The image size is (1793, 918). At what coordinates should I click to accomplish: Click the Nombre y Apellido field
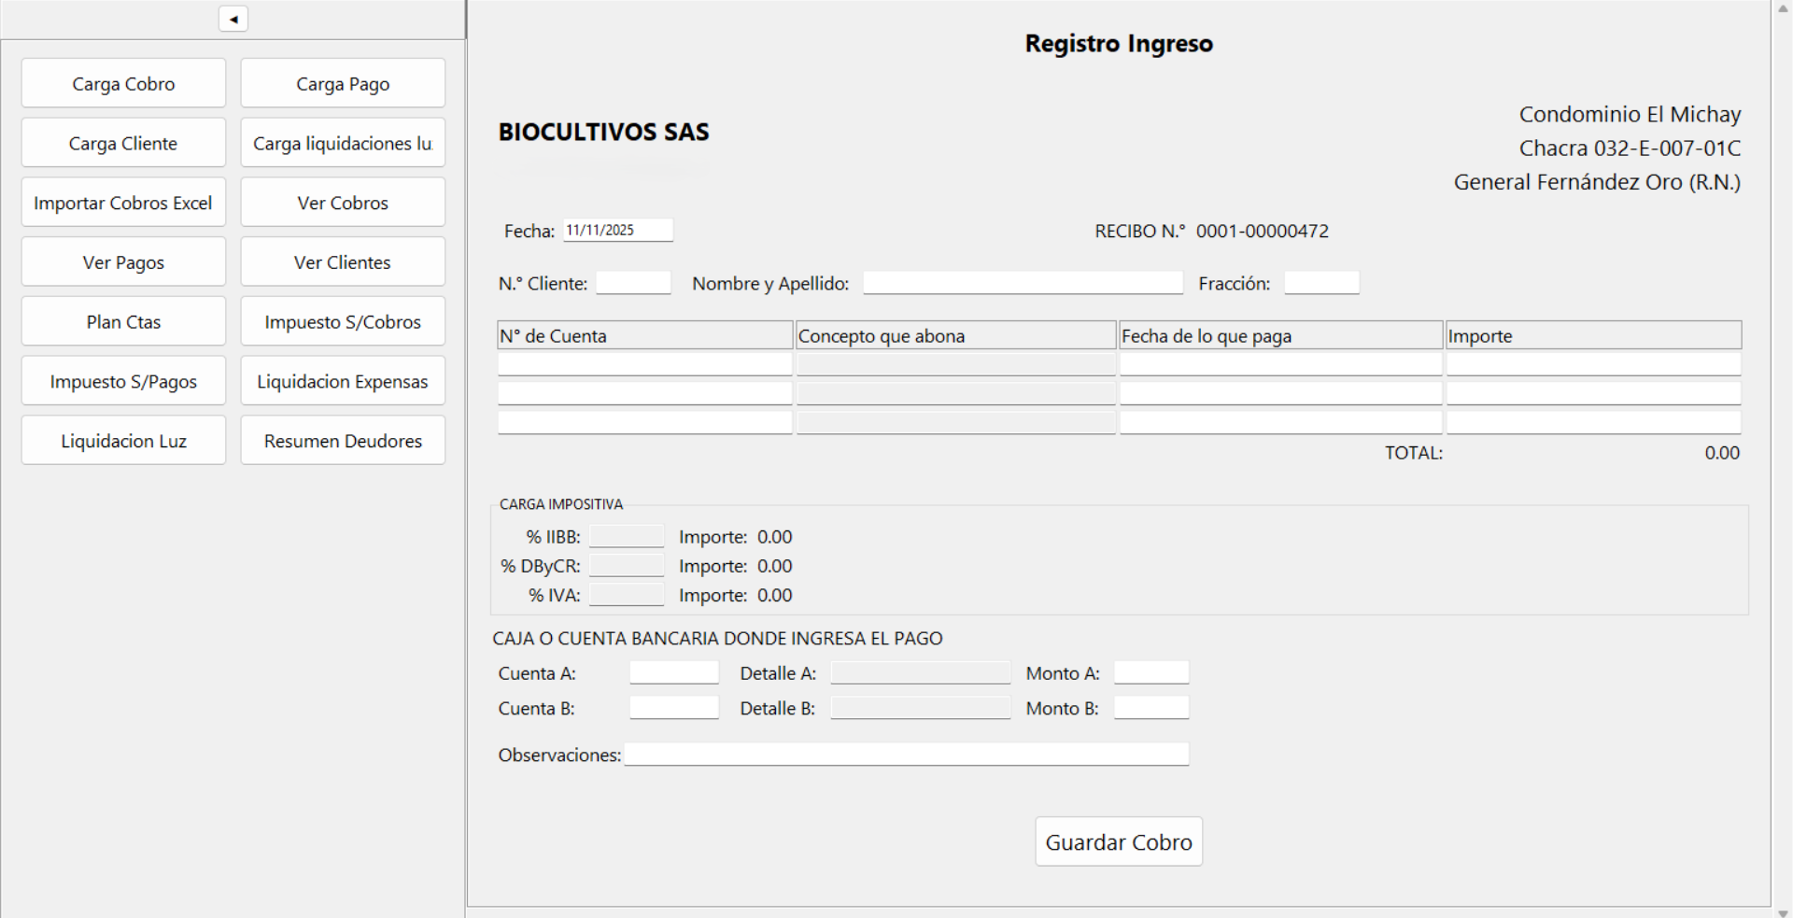point(1023,283)
